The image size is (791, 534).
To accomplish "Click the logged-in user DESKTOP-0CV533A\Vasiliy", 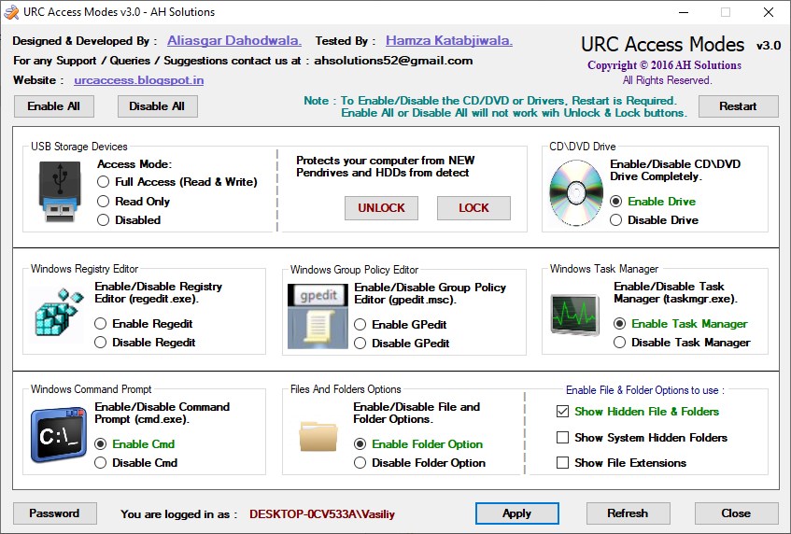I will pyautogui.click(x=322, y=514).
